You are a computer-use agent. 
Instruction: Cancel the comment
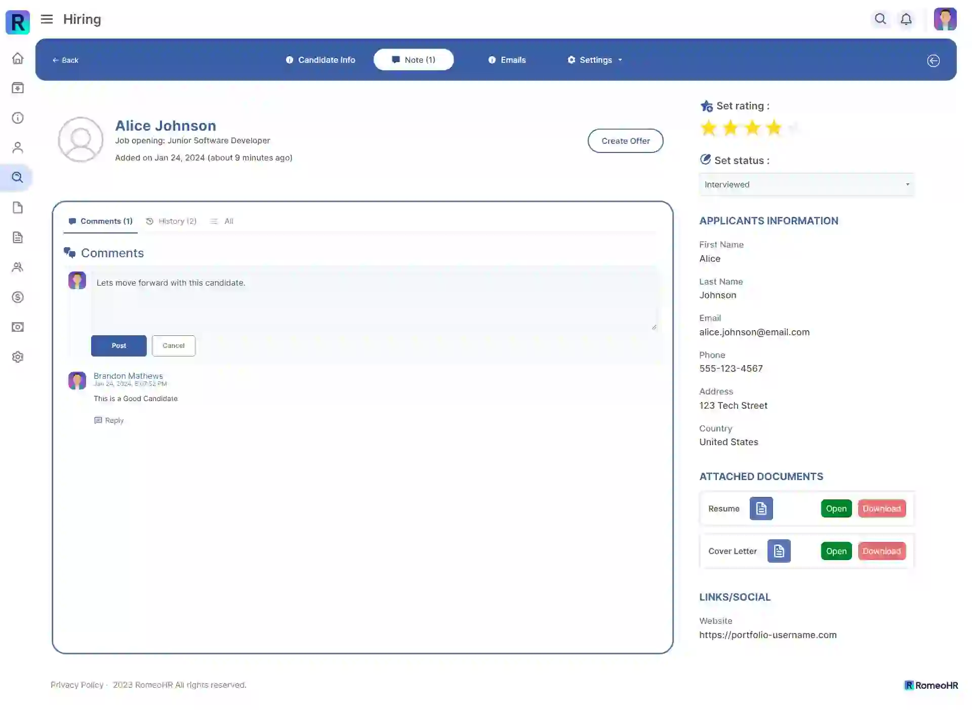(x=174, y=346)
